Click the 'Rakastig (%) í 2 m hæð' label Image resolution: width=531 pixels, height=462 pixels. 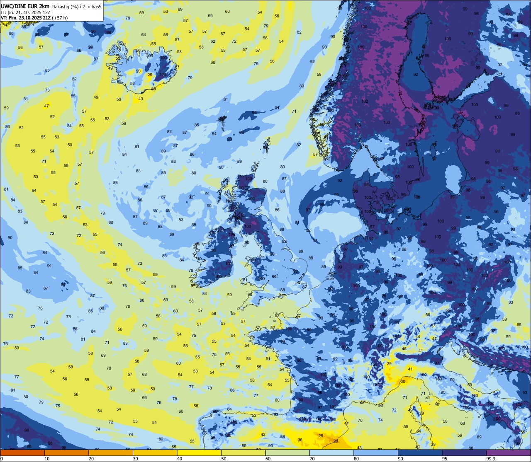[x=76, y=6]
